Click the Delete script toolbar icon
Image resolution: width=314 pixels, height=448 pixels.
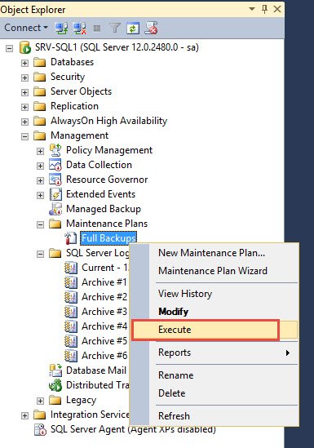(151, 28)
